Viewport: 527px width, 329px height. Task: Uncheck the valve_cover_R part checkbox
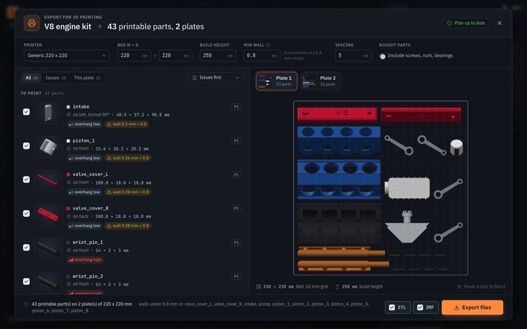(x=26, y=214)
